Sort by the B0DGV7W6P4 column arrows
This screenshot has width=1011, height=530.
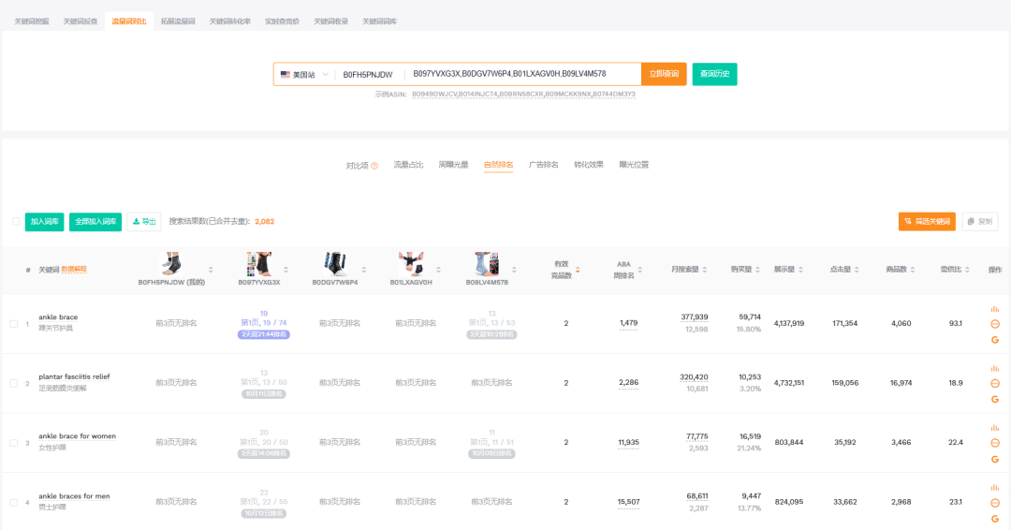(x=363, y=270)
